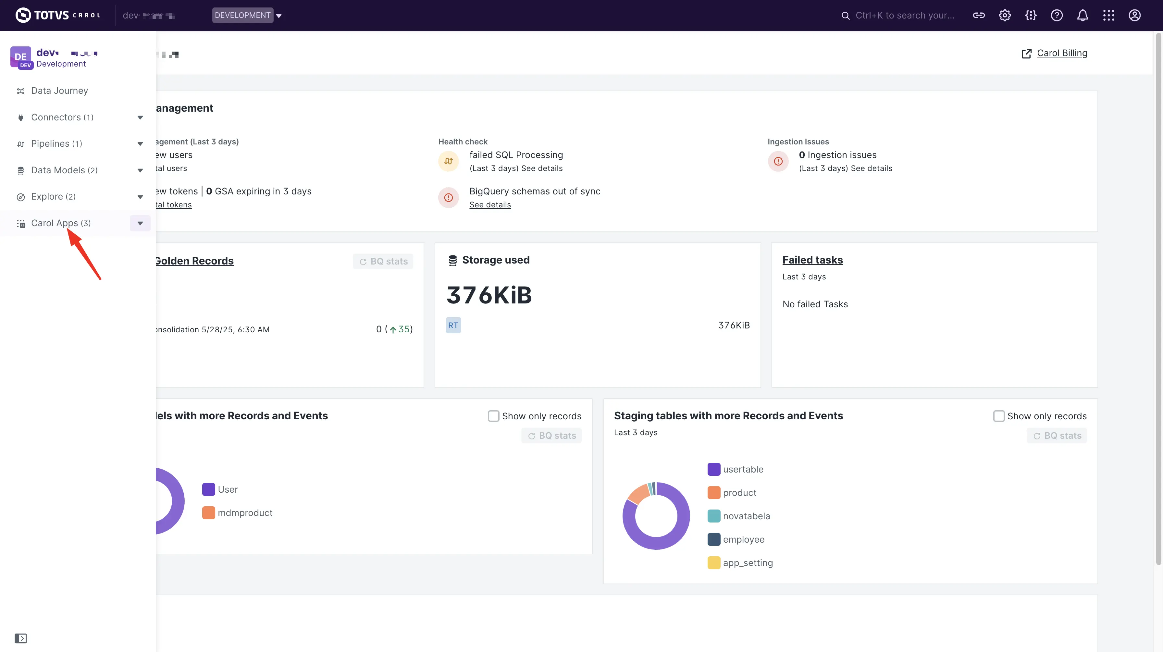This screenshot has width=1163, height=652.
Task: Open Connectors (1) menu item
Action: coord(62,117)
